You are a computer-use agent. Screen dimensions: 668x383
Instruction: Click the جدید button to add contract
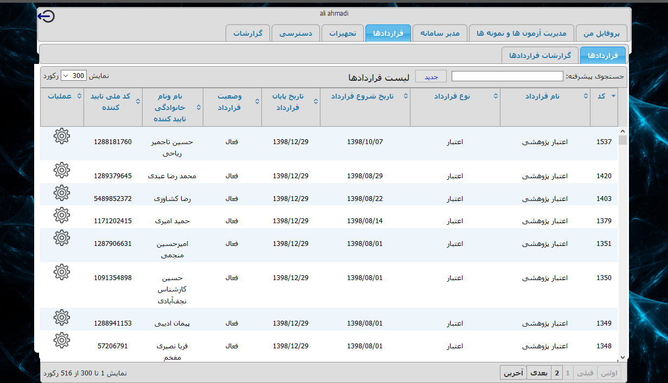coord(431,76)
